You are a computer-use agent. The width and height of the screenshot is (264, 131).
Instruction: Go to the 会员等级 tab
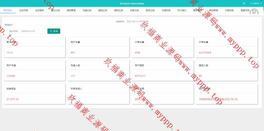point(39,10)
